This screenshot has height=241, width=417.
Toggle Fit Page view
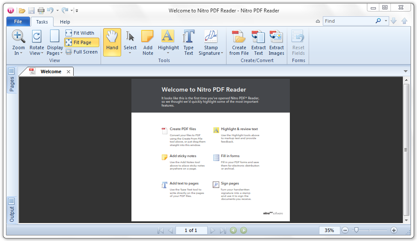point(82,42)
